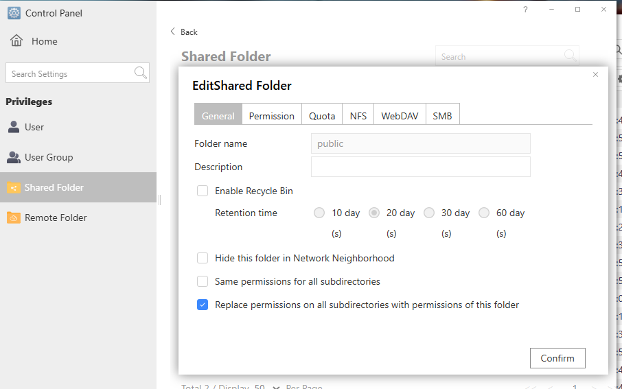The height and width of the screenshot is (389, 622).
Task: Go back using the Back arrow
Action: (x=172, y=32)
